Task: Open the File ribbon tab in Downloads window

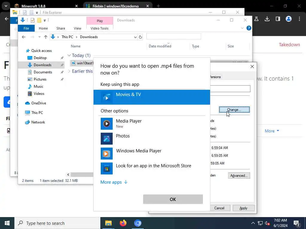Action: click(x=26, y=28)
